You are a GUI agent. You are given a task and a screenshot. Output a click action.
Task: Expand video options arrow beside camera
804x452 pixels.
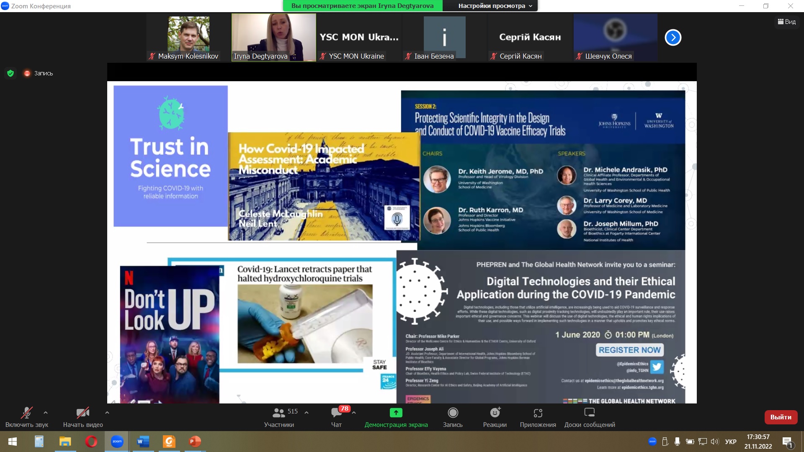pos(107,413)
